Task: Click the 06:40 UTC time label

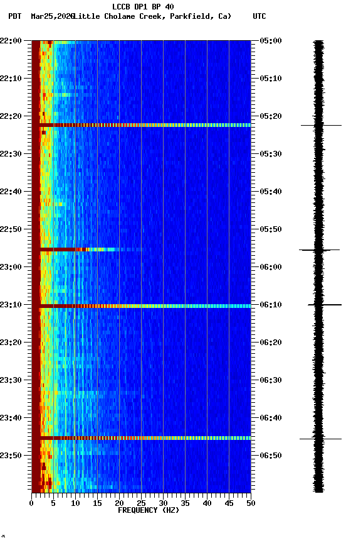Action: coord(271,418)
